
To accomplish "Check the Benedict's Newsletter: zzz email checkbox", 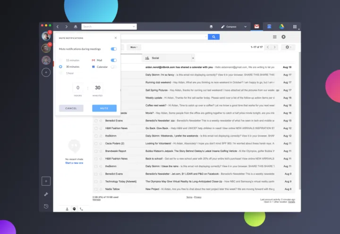I will (96, 121).
